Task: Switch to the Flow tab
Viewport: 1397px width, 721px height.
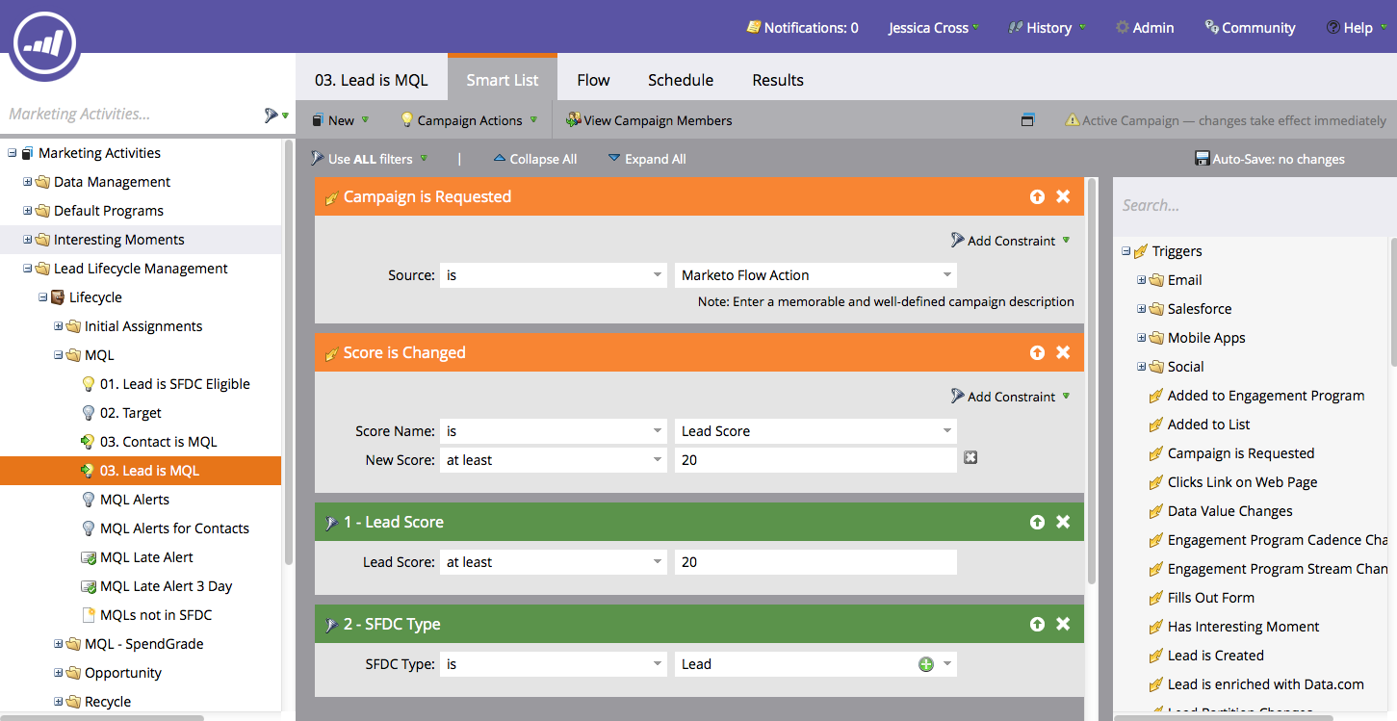Action: click(x=593, y=80)
